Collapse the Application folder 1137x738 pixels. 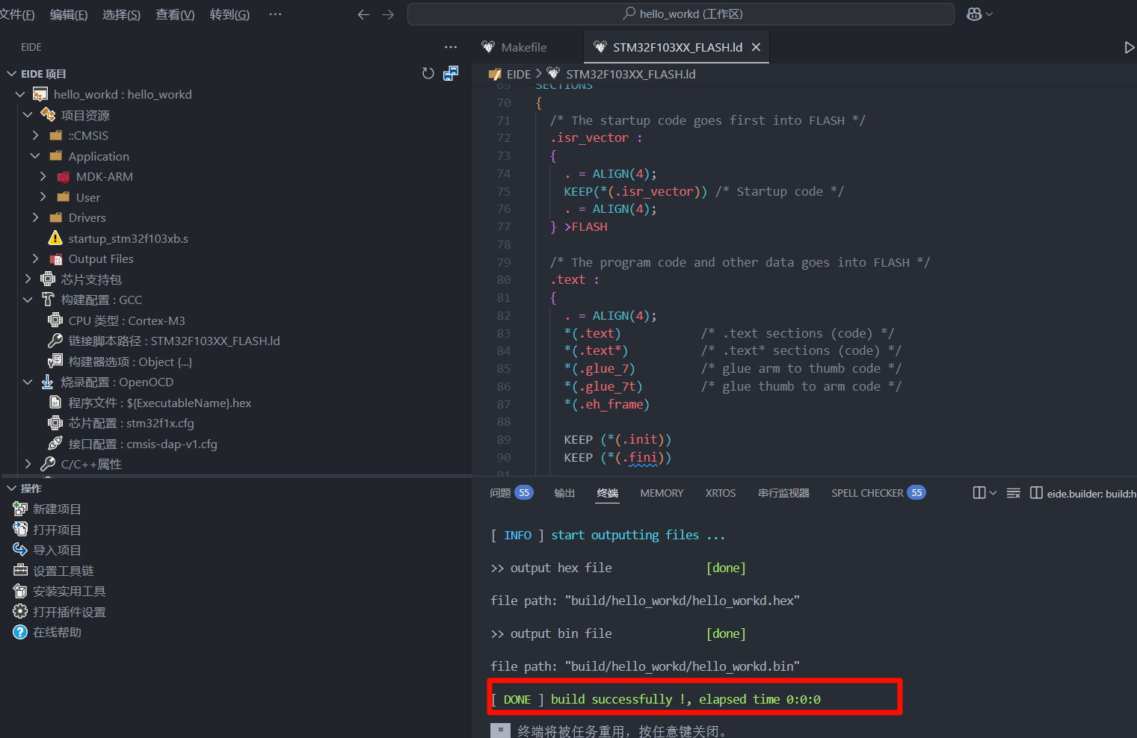click(x=35, y=156)
